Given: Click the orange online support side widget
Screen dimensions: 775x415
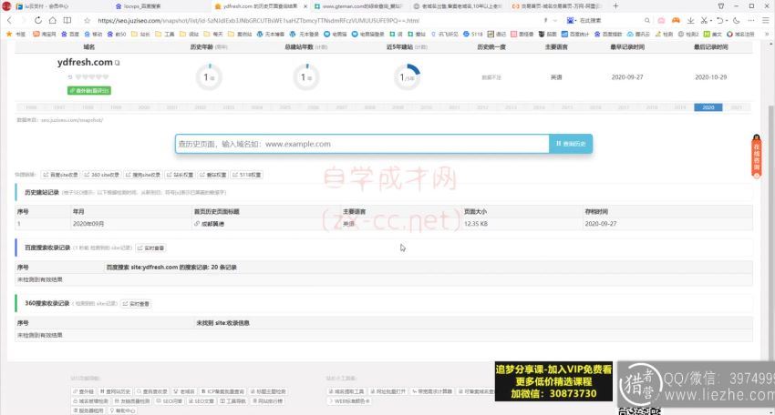Looking at the screenshot, I should [x=756, y=157].
